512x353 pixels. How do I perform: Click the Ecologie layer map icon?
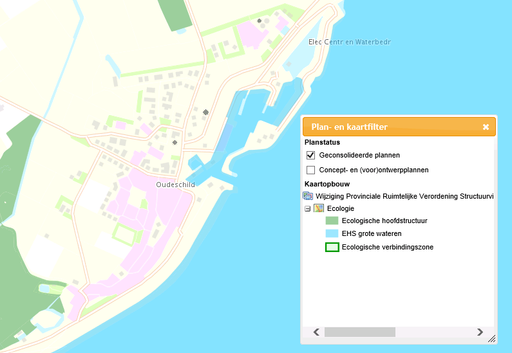click(318, 208)
